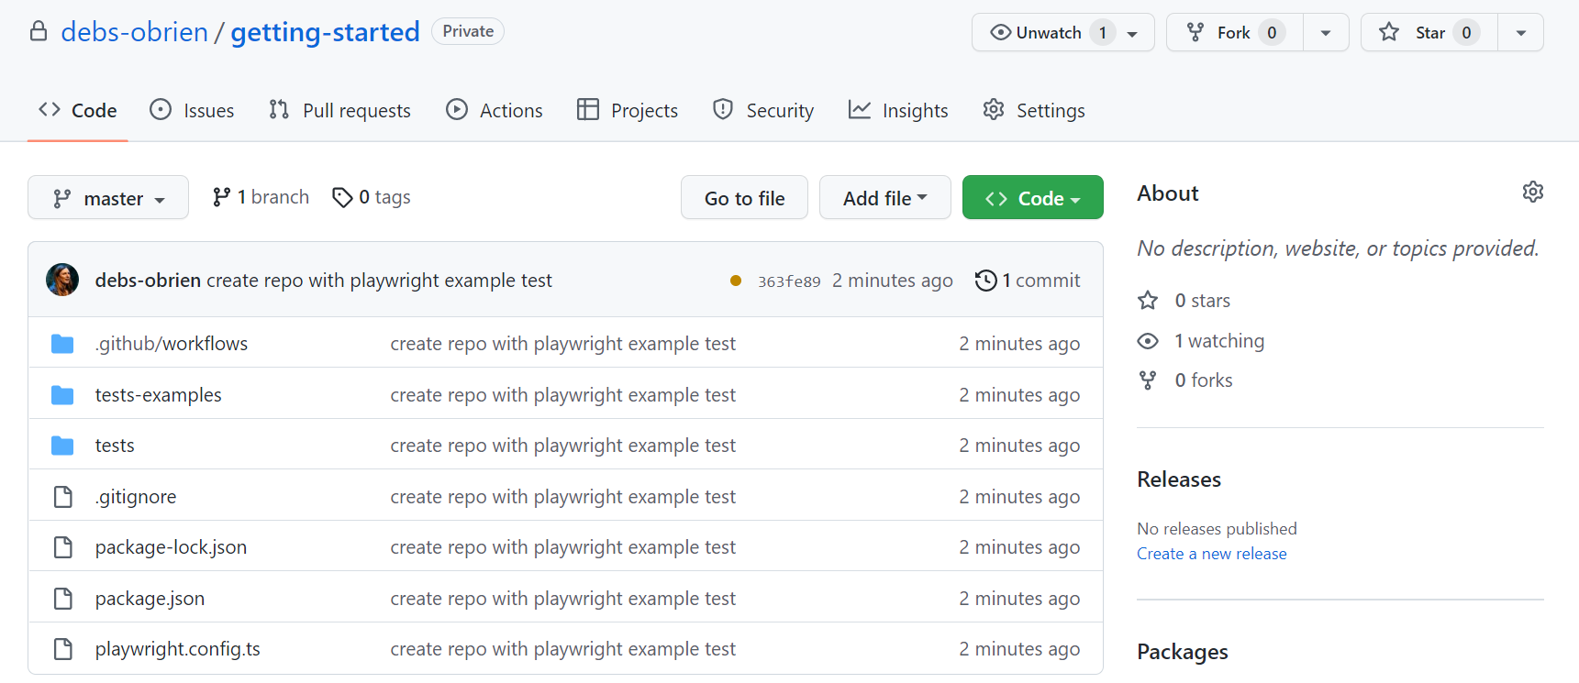Click the Insights graph icon
The height and width of the screenshot is (683, 1579).
860,110
